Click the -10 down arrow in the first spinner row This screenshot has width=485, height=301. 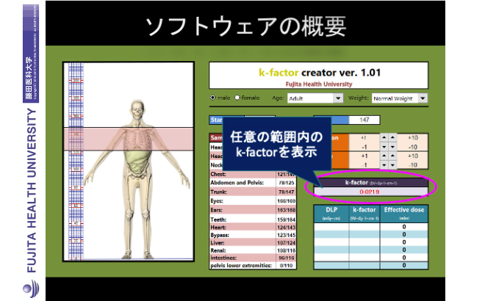(393, 146)
